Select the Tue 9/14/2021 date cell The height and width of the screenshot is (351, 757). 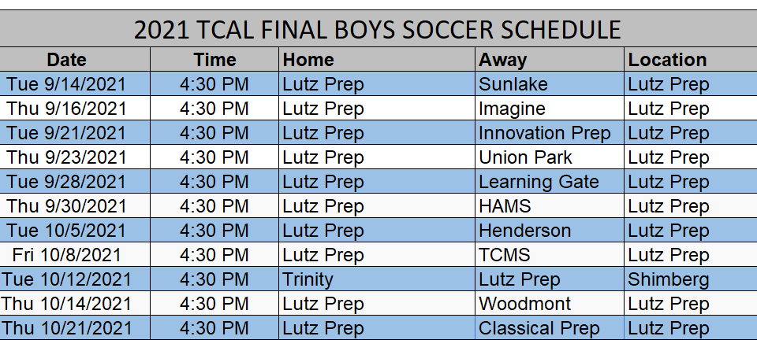pos(75,84)
